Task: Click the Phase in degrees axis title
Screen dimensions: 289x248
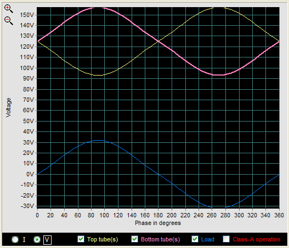Action: 158,223
